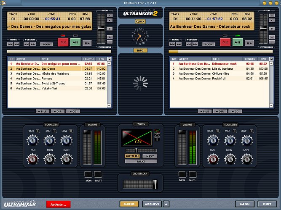Add CD to right playlist
Image resolution: width=281 pixels, height=210 pixels.
pyautogui.click(x=235, y=111)
